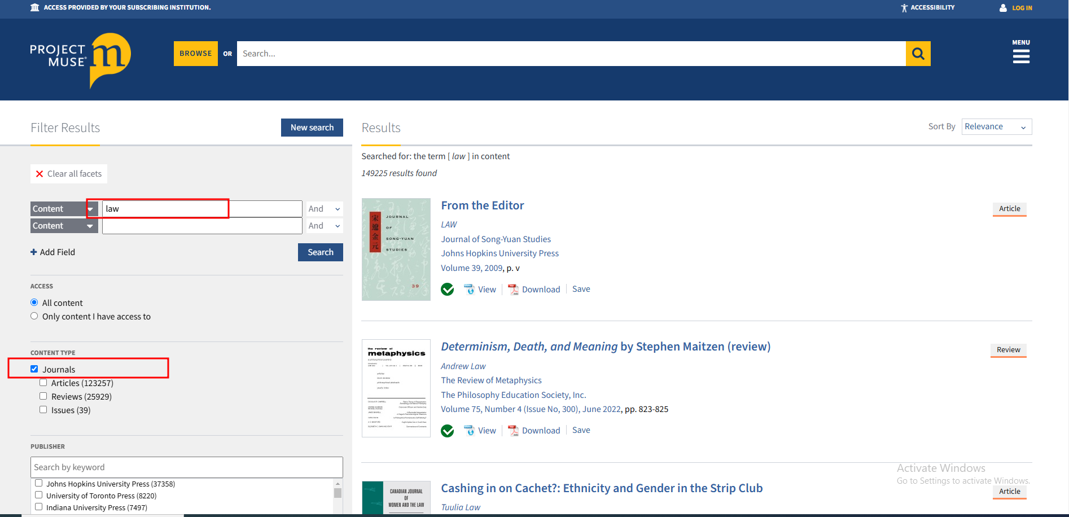
Task: Click the magnifying glass search icon
Action: coord(918,54)
